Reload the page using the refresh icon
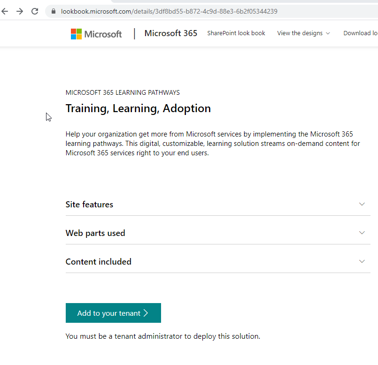The height and width of the screenshot is (365, 378). (x=34, y=11)
